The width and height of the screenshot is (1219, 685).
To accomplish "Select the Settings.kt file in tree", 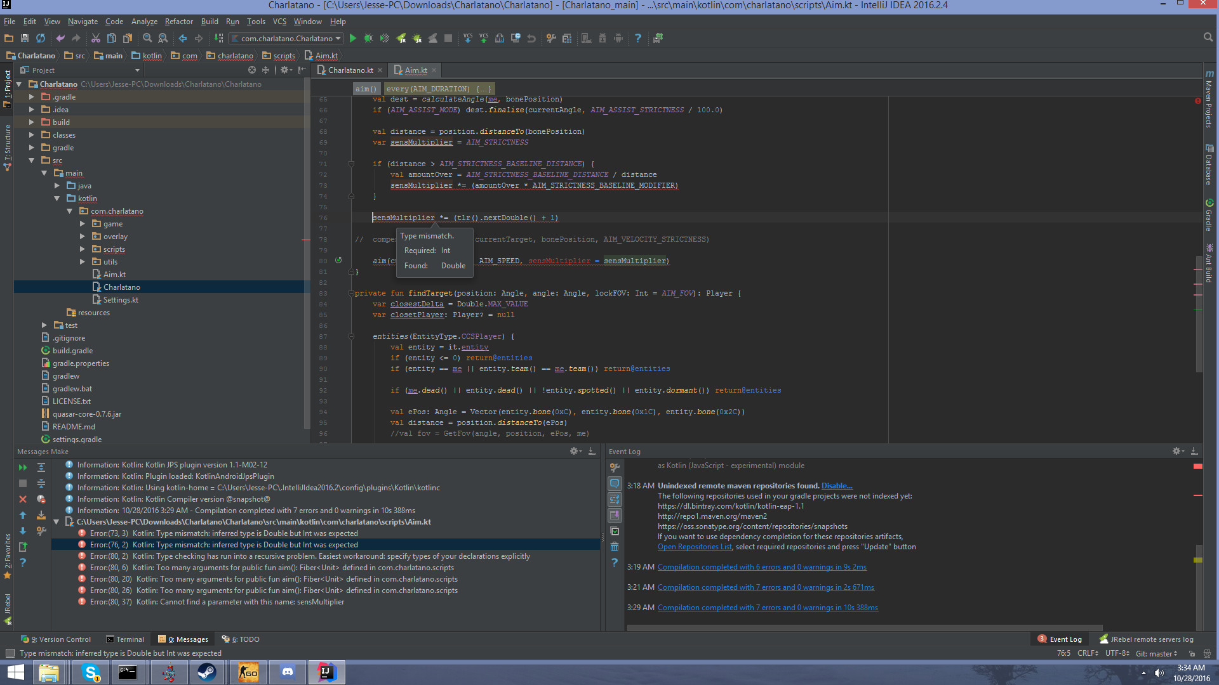I will pyautogui.click(x=121, y=300).
